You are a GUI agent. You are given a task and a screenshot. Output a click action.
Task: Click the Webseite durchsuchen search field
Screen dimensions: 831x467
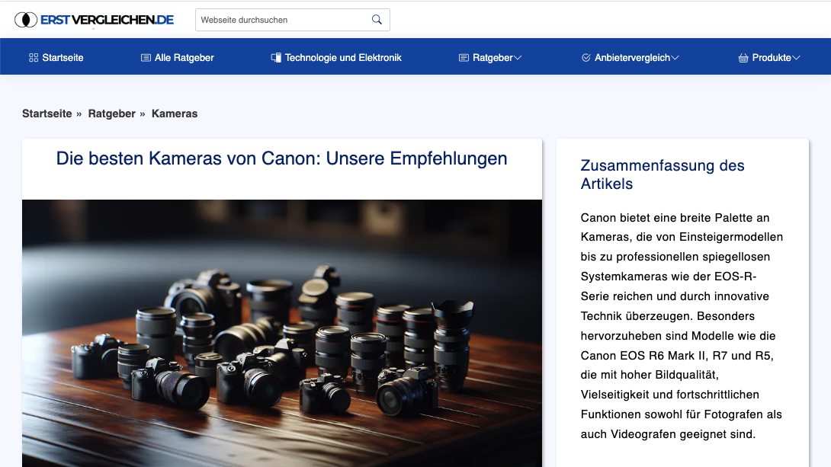coord(282,19)
